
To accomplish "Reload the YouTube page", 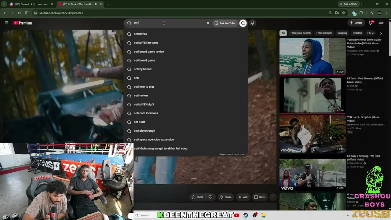I will (19, 13).
